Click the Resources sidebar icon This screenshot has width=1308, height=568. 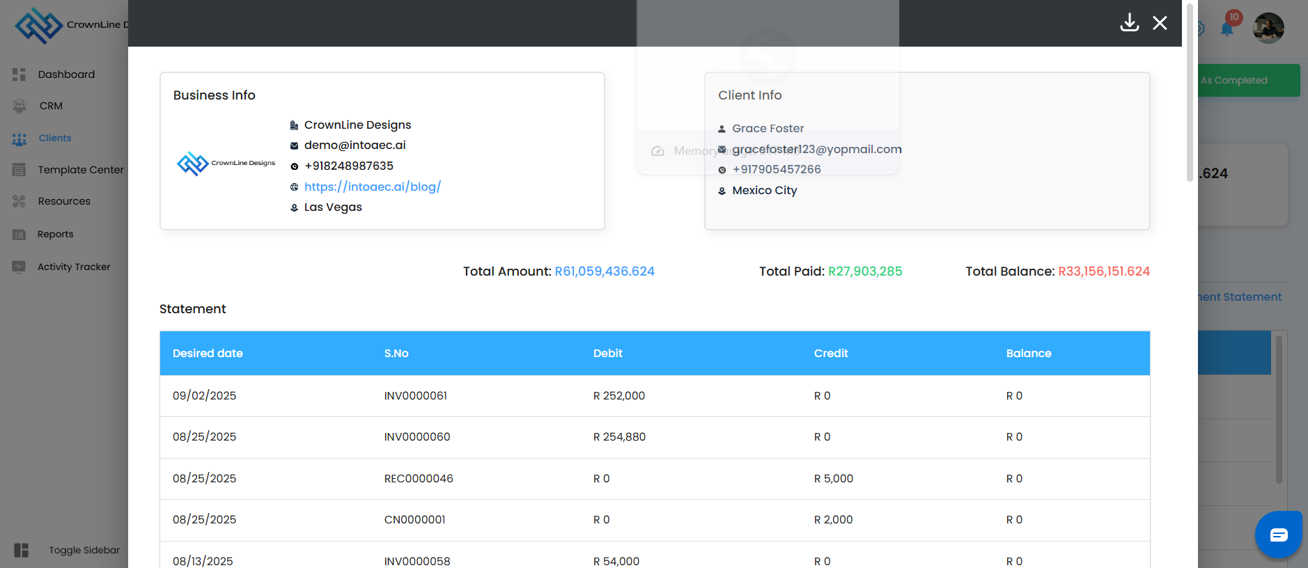pos(20,201)
